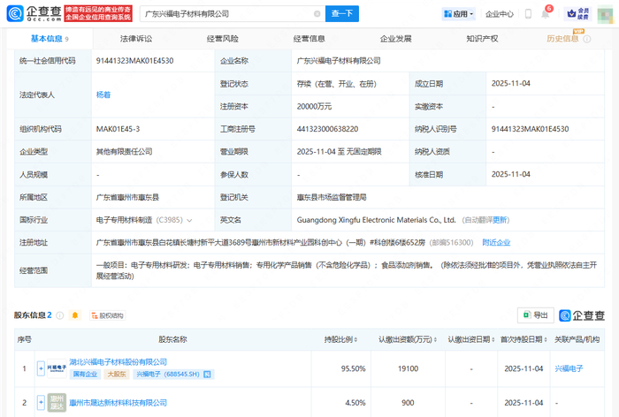Click the 查一下 search button
This screenshot has height=417, width=619.
[x=342, y=13]
